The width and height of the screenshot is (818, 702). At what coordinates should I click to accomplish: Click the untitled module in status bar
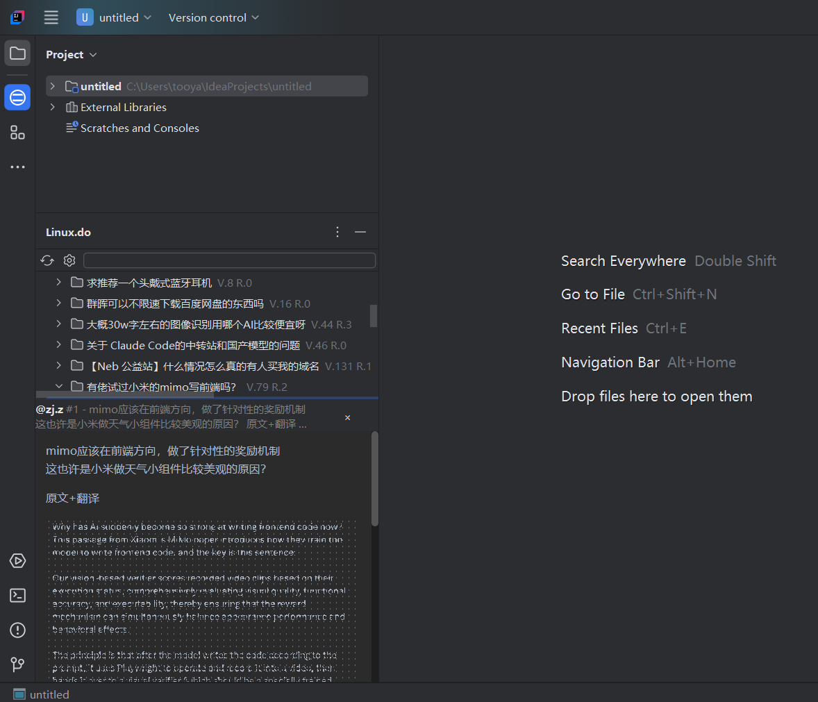pyautogui.click(x=41, y=694)
